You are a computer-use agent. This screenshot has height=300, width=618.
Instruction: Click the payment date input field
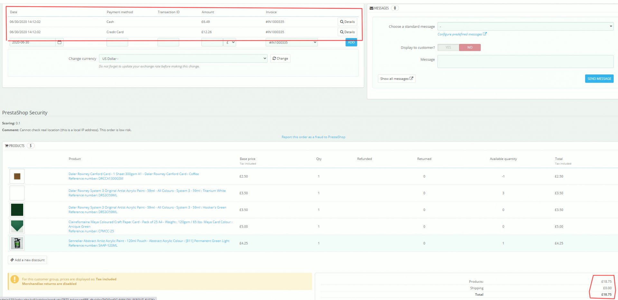pyautogui.click(x=33, y=42)
